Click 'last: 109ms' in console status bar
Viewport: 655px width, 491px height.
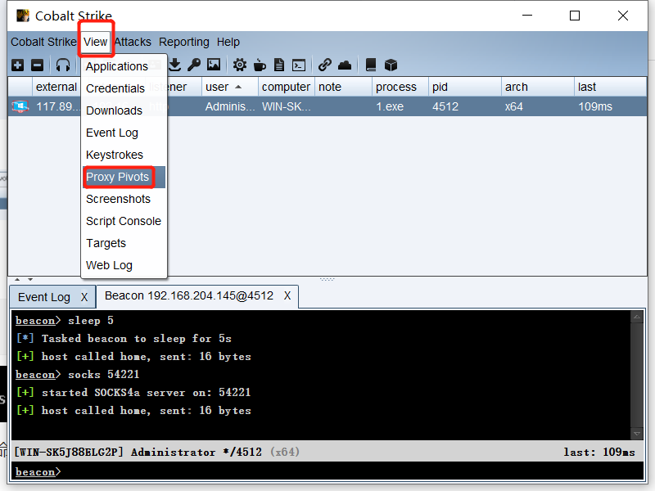point(599,453)
